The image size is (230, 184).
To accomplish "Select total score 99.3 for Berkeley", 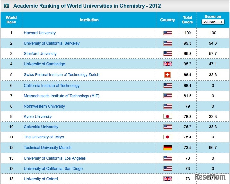I will click(x=188, y=43).
